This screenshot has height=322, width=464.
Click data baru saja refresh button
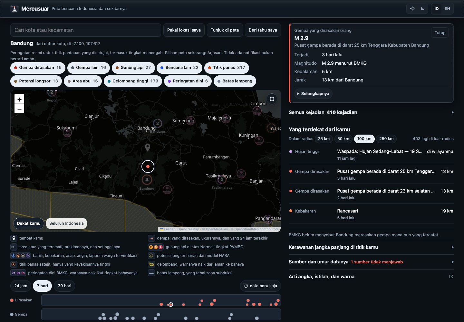(261, 286)
